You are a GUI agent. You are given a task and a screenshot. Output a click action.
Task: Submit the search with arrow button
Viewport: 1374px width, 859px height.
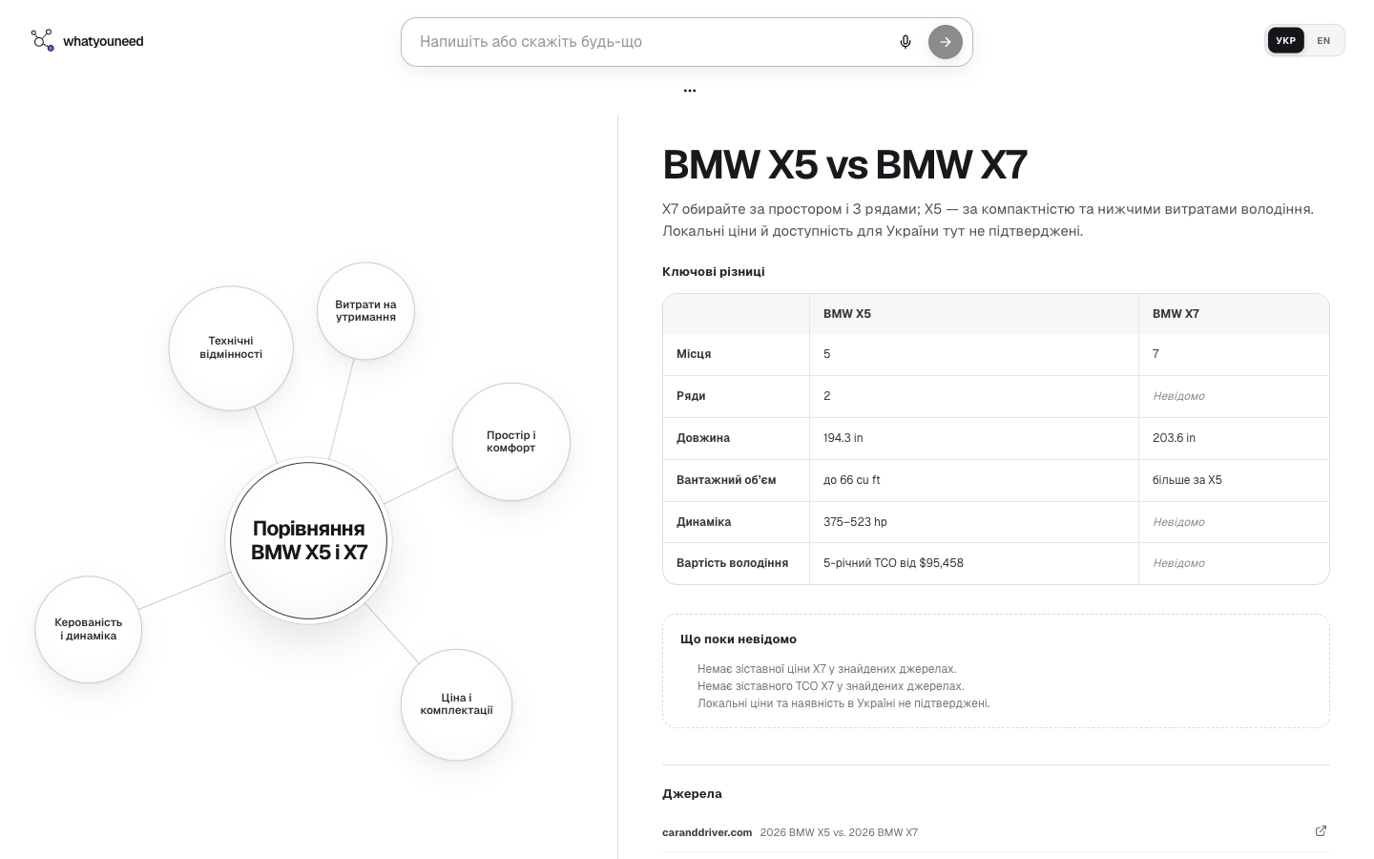pyautogui.click(x=946, y=42)
